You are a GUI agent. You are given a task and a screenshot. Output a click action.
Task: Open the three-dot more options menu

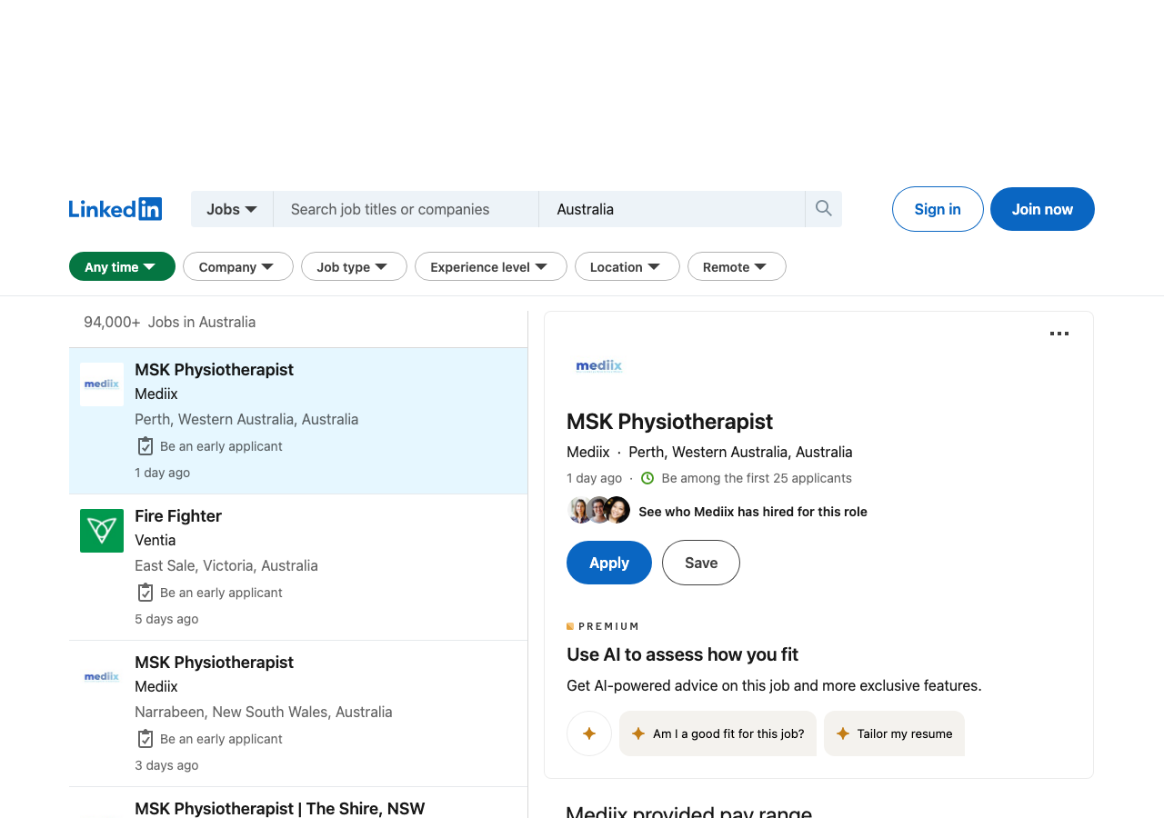(1059, 334)
